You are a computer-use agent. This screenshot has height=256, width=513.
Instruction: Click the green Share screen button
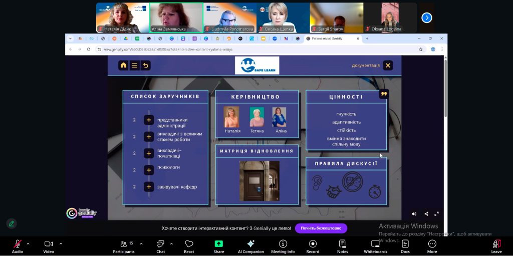(x=219, y=245)
